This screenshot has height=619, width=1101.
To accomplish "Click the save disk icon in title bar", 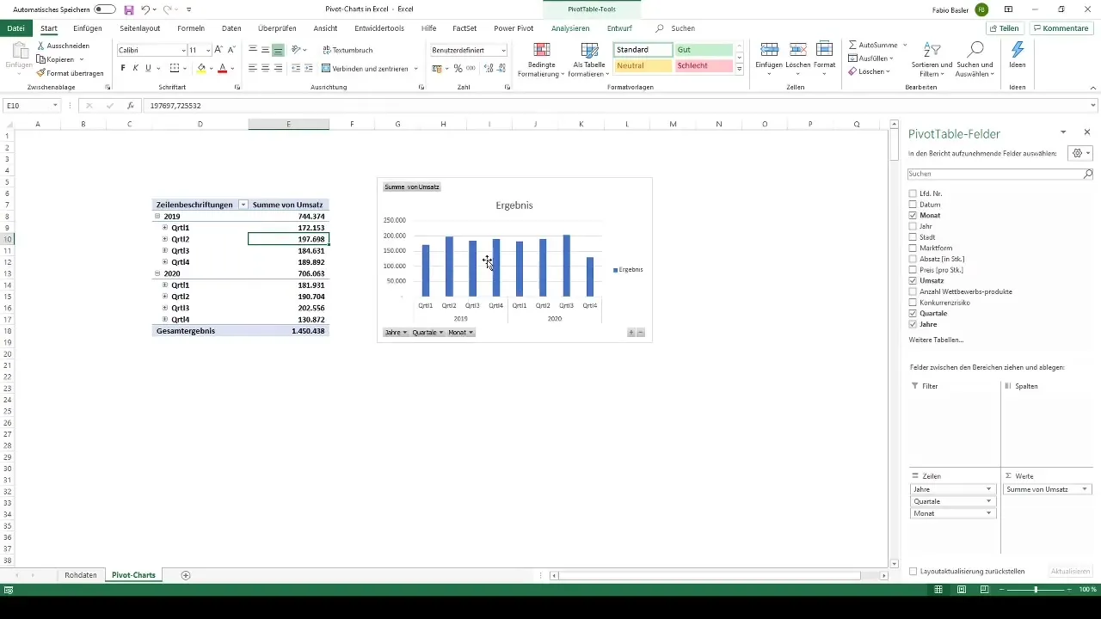I will coord(128,9).
